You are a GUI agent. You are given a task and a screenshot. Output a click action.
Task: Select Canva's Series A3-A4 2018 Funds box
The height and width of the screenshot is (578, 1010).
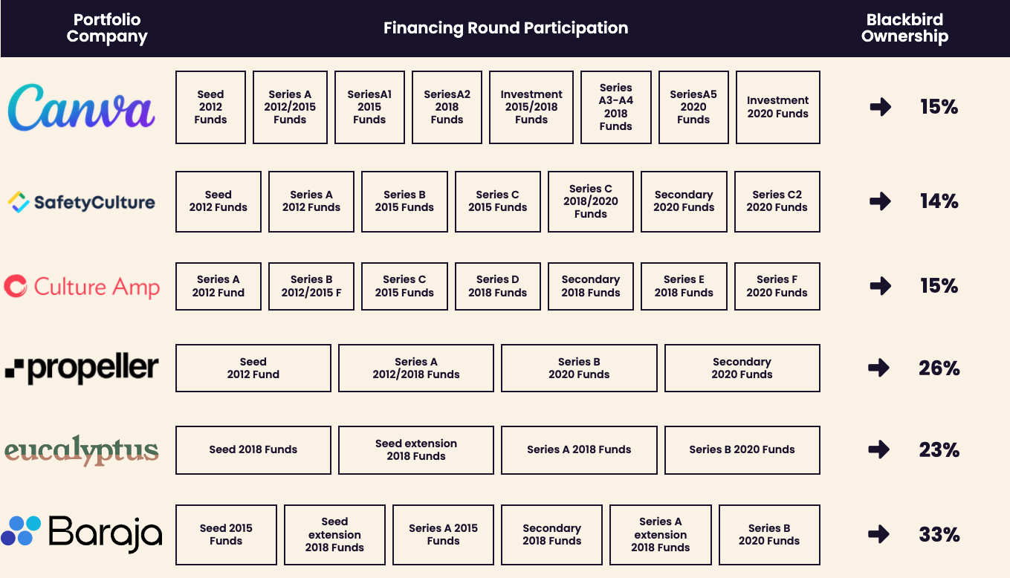pos(615,108)
